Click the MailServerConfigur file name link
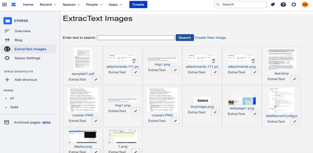 (282, 116)
